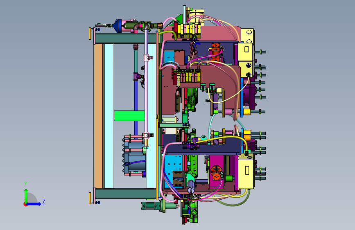Select the red origin dot of the axis triad
The height and width of the screenshot is (230, 355).
[25, 205]
